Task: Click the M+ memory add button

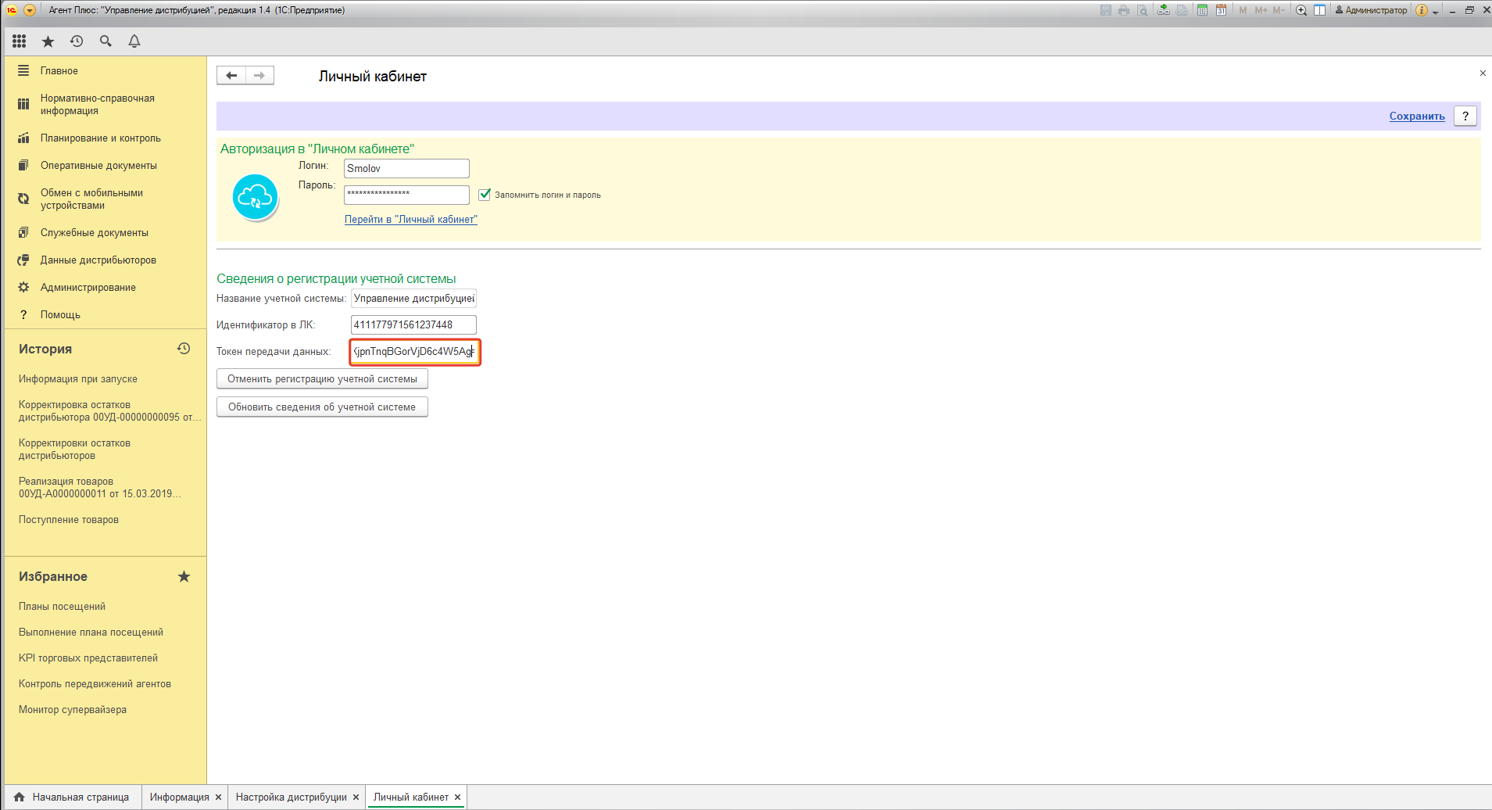Action: pos(1261,10)
